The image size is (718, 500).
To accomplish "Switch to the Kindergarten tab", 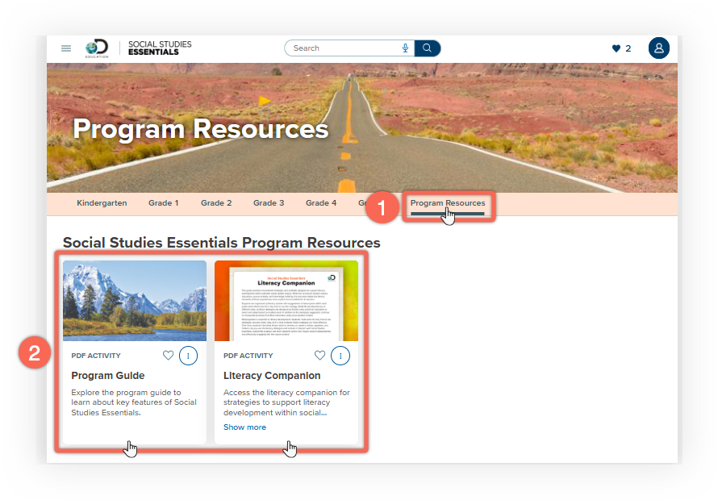I will pos(102,203).
